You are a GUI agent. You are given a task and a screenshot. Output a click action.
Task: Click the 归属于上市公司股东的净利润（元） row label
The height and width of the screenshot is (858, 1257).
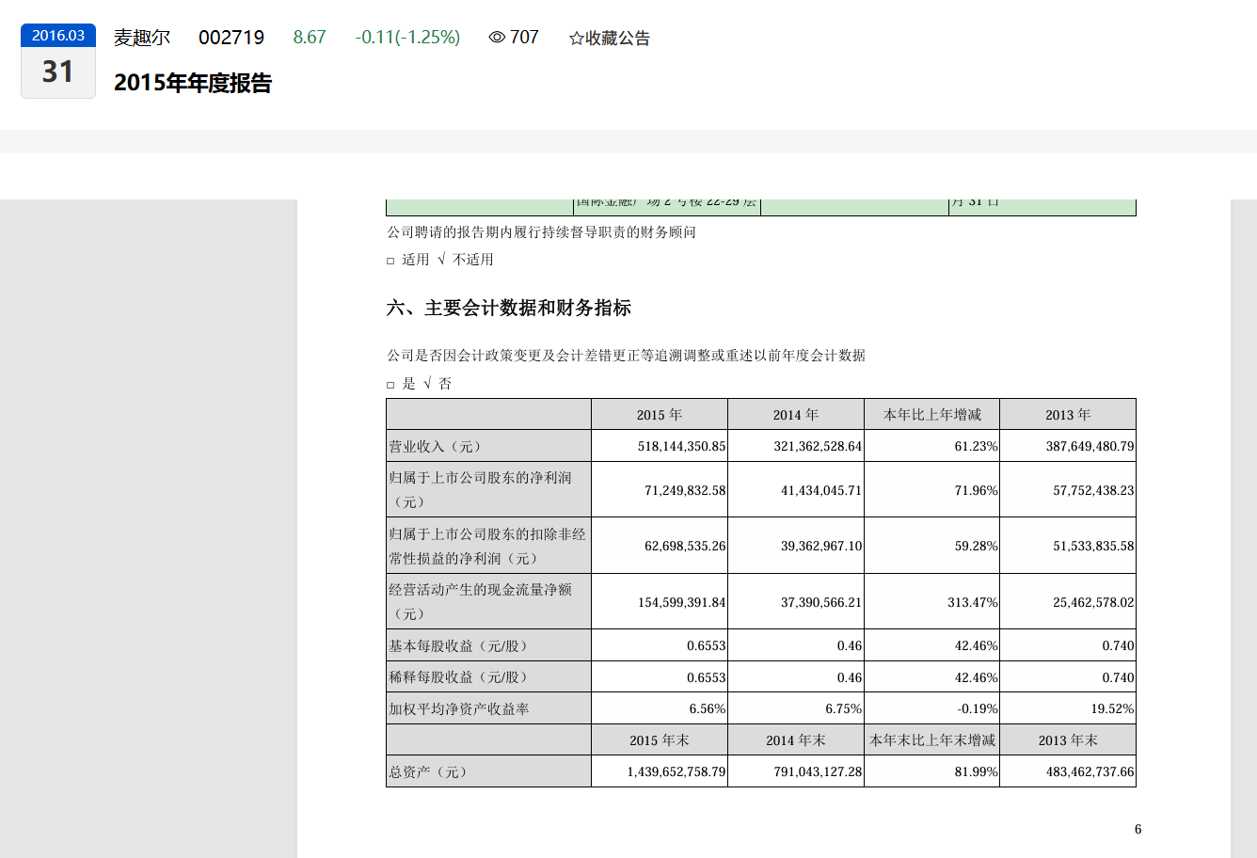pos(488,489)
